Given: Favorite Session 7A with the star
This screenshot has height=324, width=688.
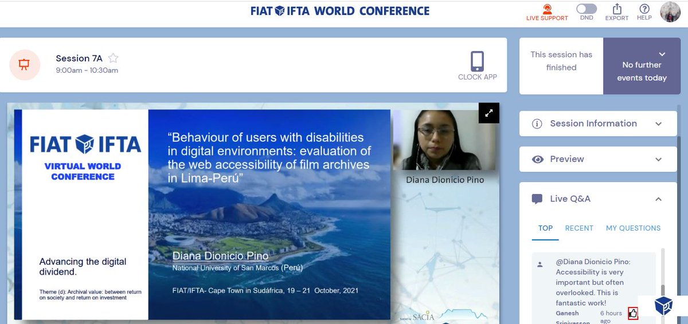Looking at the screenshot, I should 114,58.
